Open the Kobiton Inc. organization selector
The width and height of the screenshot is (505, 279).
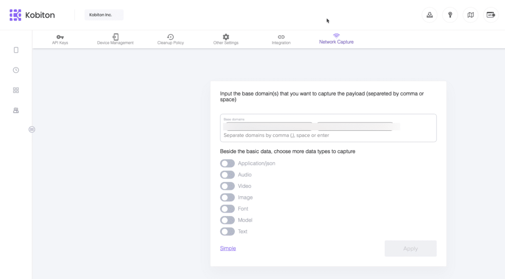coord(104,15)
